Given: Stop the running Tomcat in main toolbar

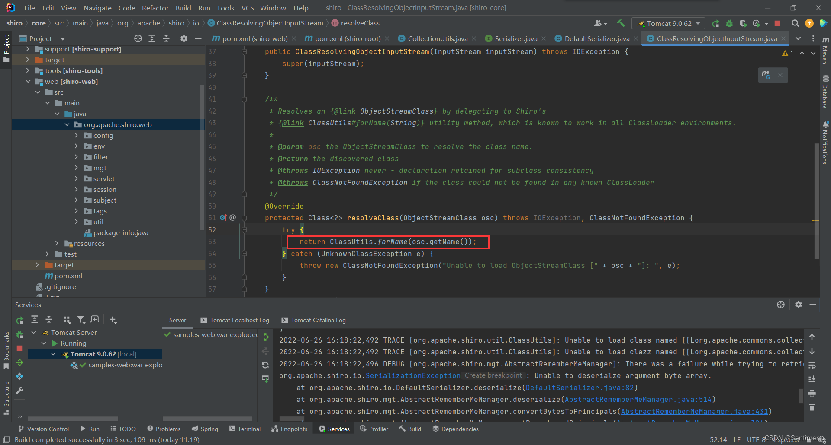Looking at the screenshot, I should point(777,23).
